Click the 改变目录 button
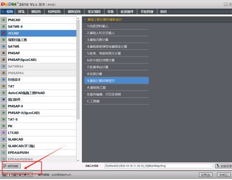Viewport: 232px width, 180px height. (224, 166)
